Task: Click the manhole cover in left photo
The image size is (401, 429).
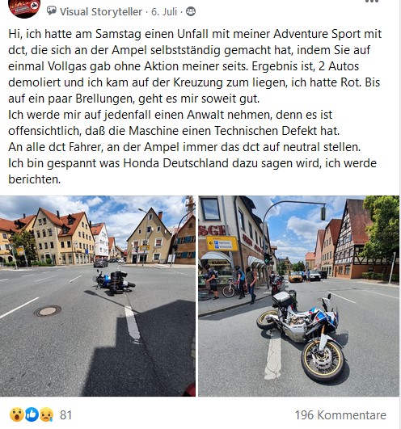Action: (x=48, y=311)
